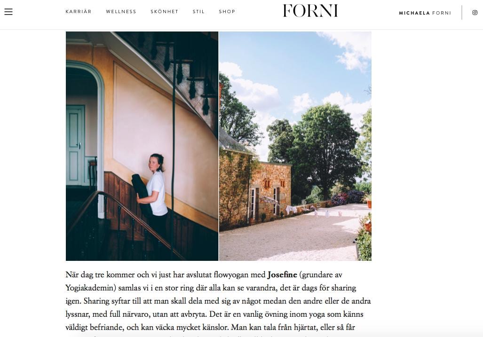
Task: Open the stone courtyard photo on the right
Action: [x=295, y=146]
